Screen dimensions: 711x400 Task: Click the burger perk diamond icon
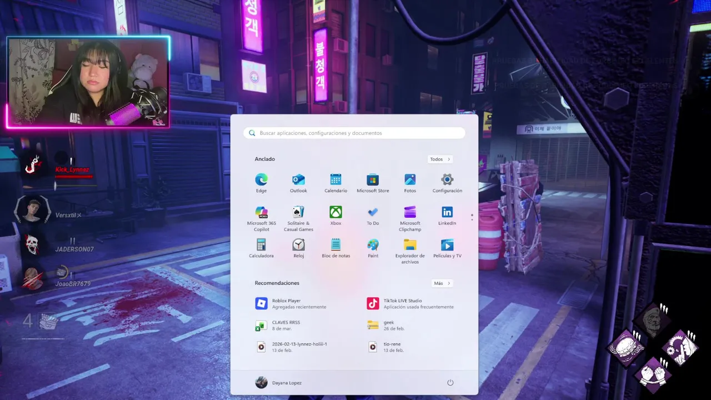click(x=626, y=348)
